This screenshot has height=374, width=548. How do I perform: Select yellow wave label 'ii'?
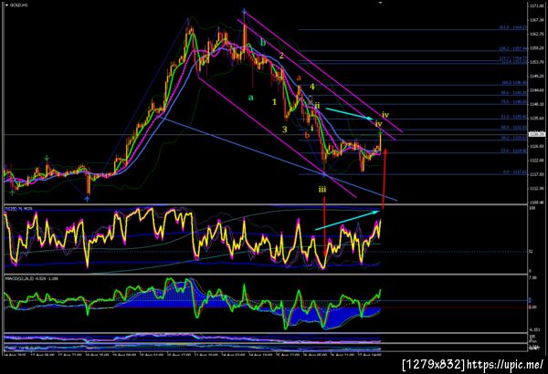[317, 105]
